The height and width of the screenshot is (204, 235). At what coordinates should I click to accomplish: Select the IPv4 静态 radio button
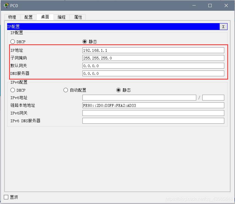tap(85, 42)
